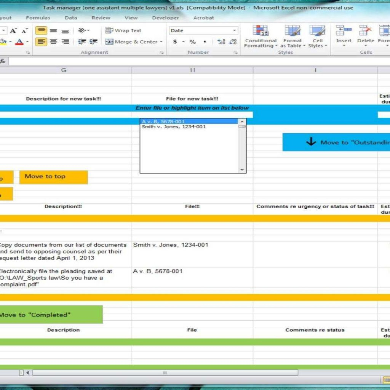Select Smith v. Jones, 1234-001 in the list box
The width and height of the screenshot is (390, 390).
click(174, 127)
